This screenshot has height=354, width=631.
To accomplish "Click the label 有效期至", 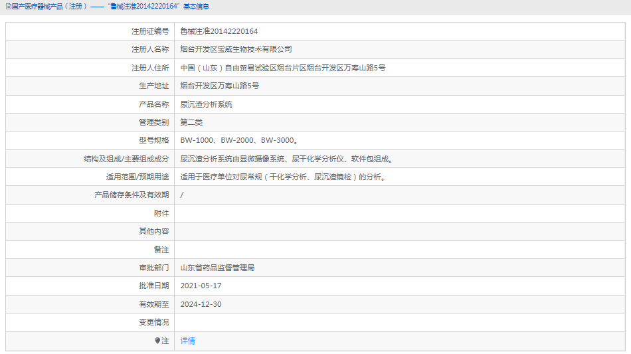I will click(153, 305).
